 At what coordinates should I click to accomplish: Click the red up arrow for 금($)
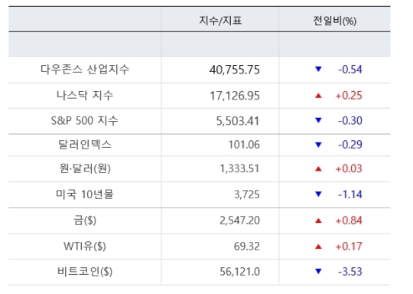click(318, 220)
